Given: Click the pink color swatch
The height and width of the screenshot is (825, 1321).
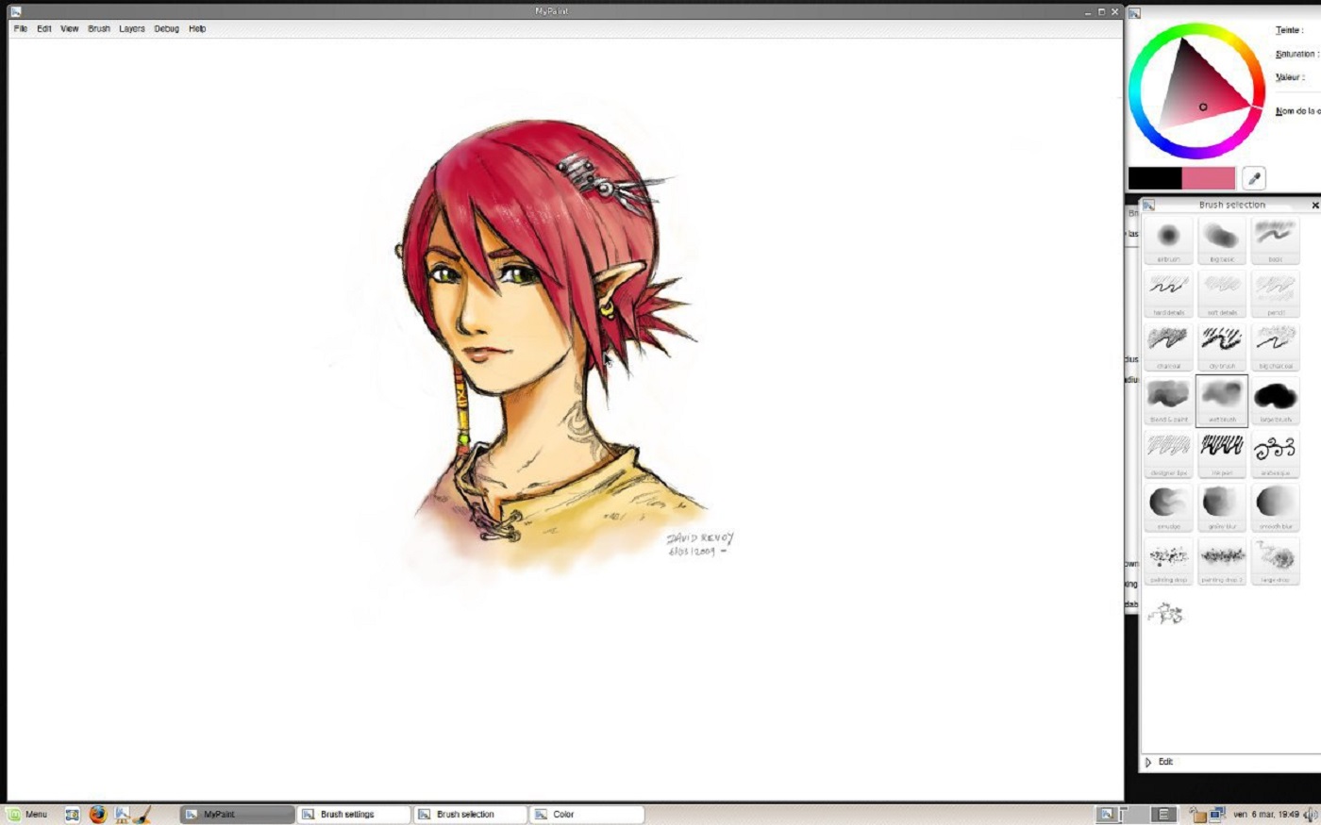Looking at the screenshot, I should tap(1208, 177).
